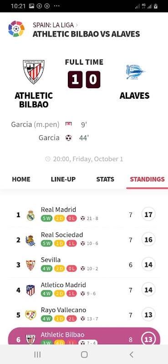Viewport: 168px width, 364px height.
Task: Tap Garcia's 44' goal event
Action: (x=64, y=138)
